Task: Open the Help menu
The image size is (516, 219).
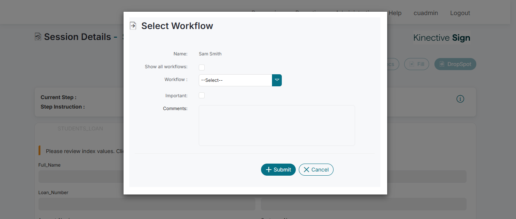Action: pyautogui.click(x=395, y=13)
